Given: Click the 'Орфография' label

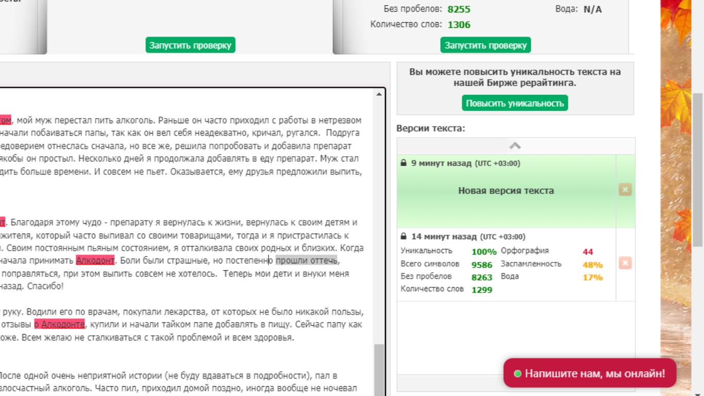Looking at the screenshot, I should (x=525, y=251).
